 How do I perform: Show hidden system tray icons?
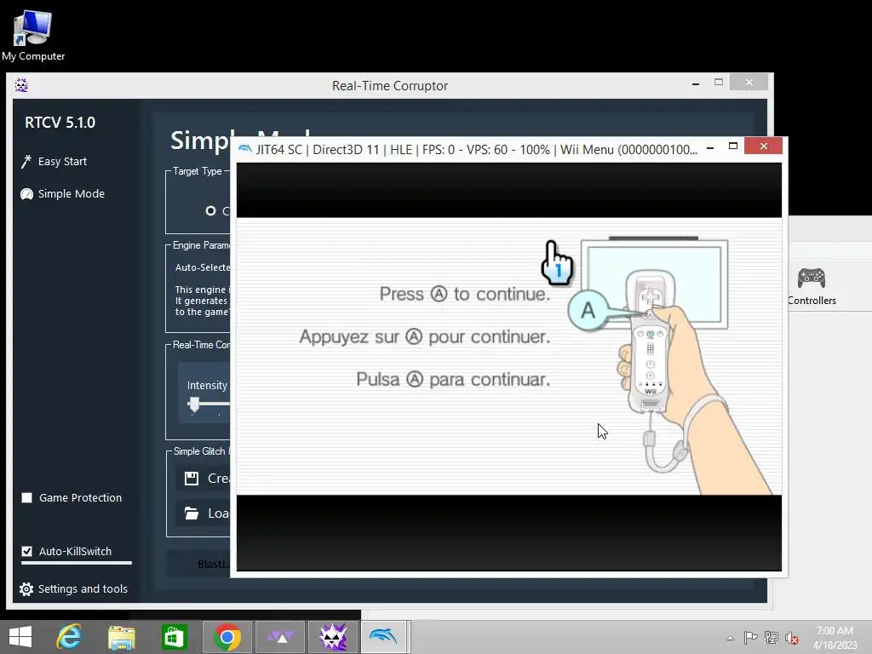[x=730, y=638]
